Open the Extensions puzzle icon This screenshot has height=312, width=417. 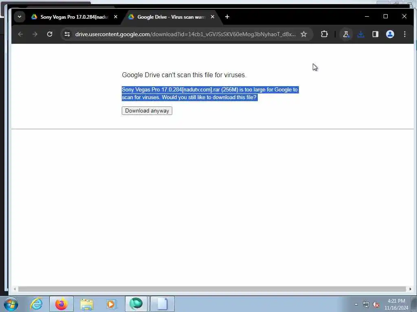pos(324,34)
